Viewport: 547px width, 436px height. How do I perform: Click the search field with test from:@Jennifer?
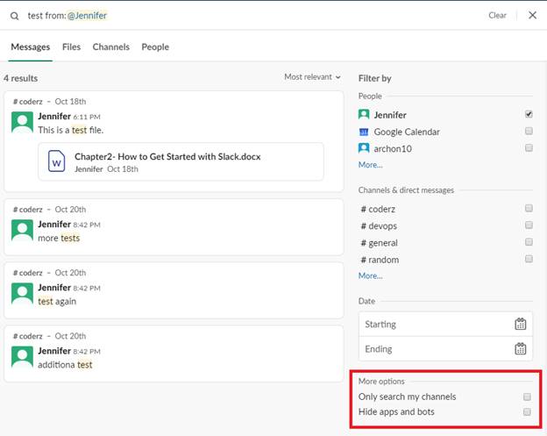[x=67, y=16]
